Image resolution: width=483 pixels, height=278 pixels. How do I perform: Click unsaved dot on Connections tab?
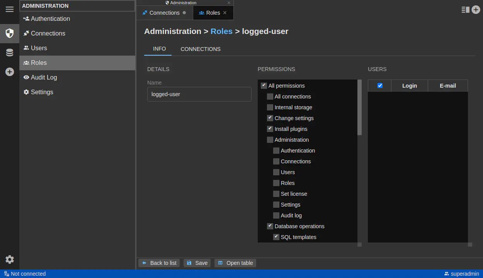pyautogui.click(x=184, y=13)
